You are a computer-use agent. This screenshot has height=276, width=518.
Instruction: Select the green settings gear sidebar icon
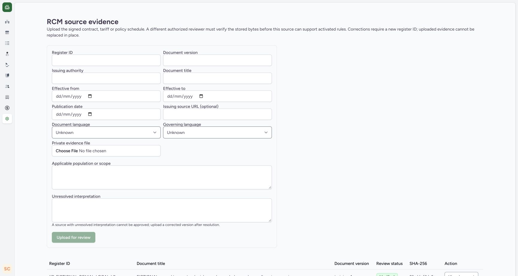[x=7, y=119]
